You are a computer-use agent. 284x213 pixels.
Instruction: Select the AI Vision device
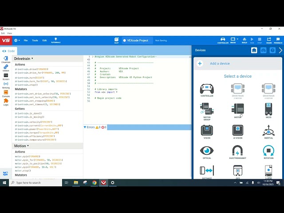pos(238,132)
